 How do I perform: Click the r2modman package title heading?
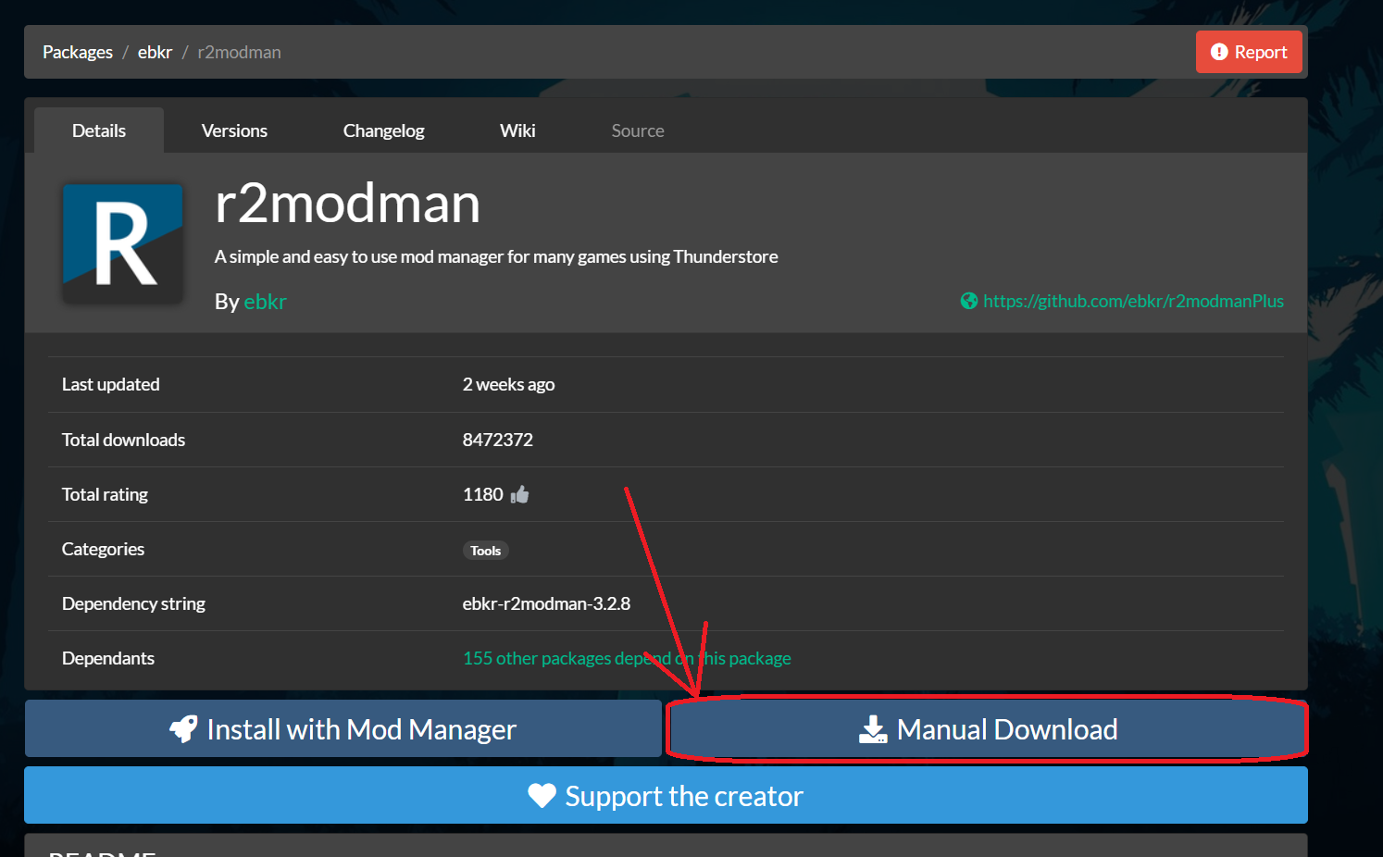(x=347, y=203)
